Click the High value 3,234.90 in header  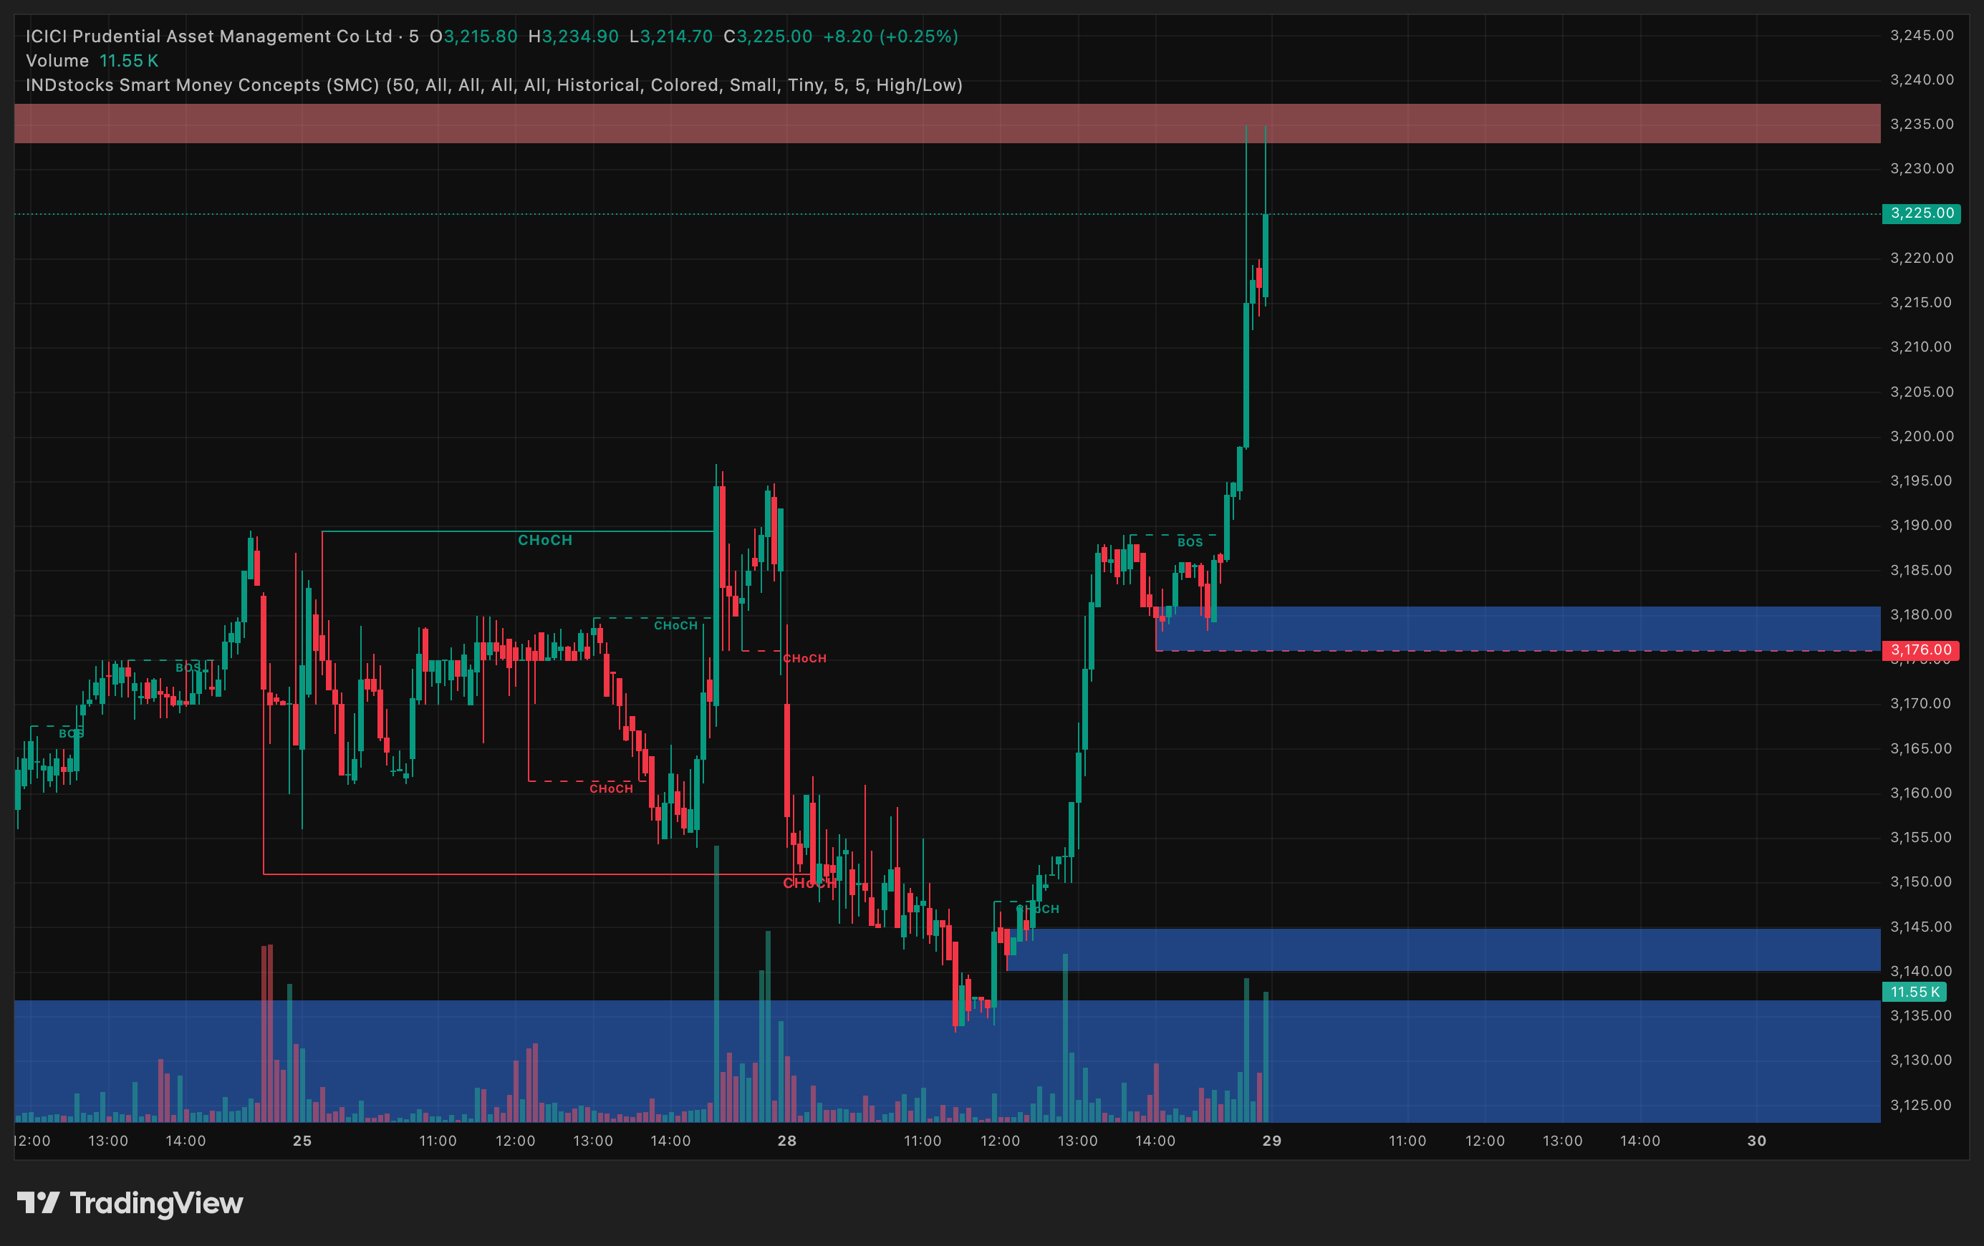point(580,37)
